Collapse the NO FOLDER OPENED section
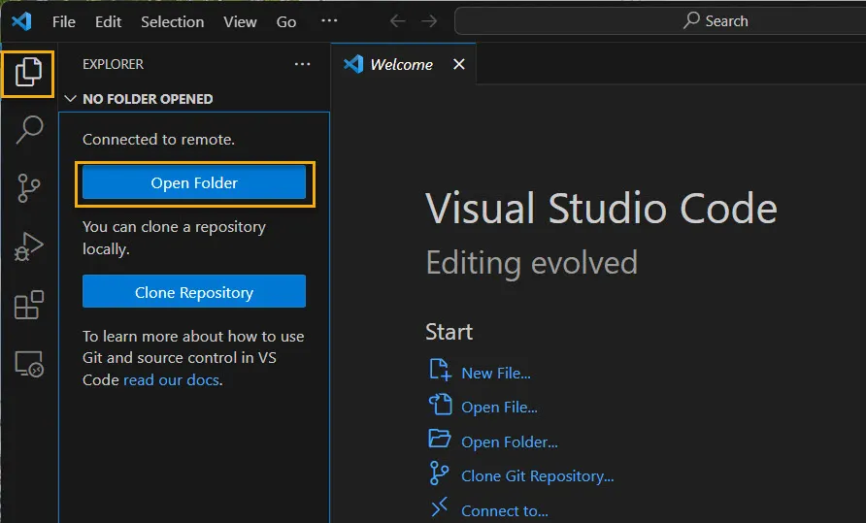Screen dimensions: 866x523 tap(70, 99)
